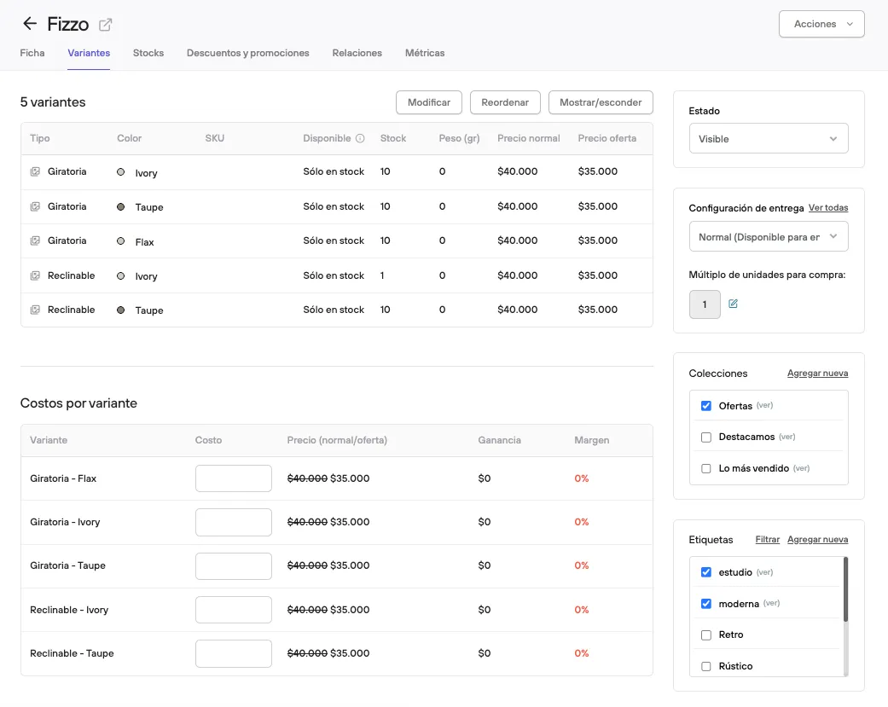Click the Ver todas link
888x707 pixels.
828,208
